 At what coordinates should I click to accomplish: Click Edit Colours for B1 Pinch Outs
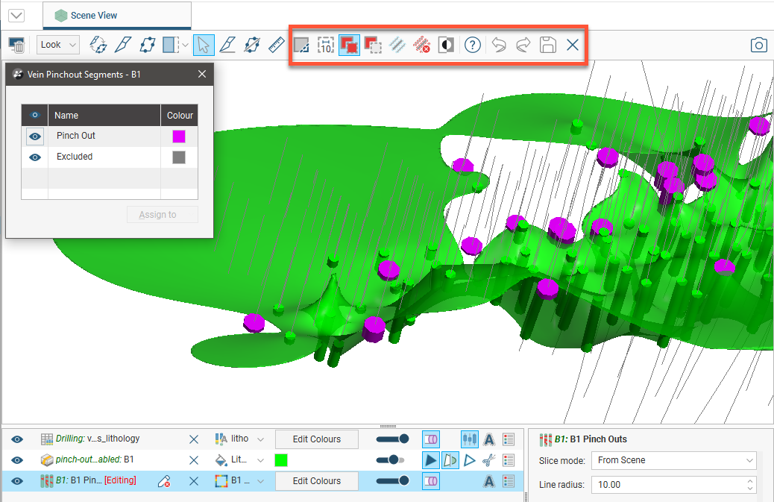(316, 481)
